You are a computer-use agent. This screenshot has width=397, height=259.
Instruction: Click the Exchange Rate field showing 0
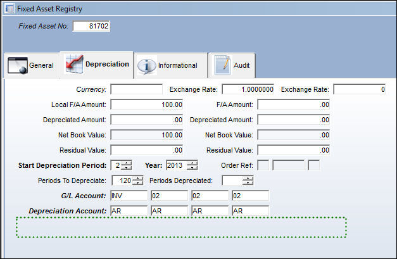pos(359,89)
